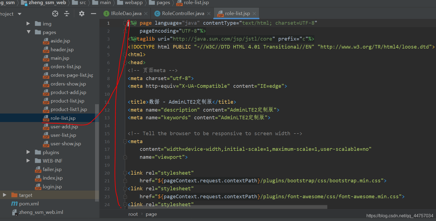Click the Maven m icon beside pom.xml
The width and height of the screenshot is (436, 221).
pyautogui.click(x=14, y=203)
